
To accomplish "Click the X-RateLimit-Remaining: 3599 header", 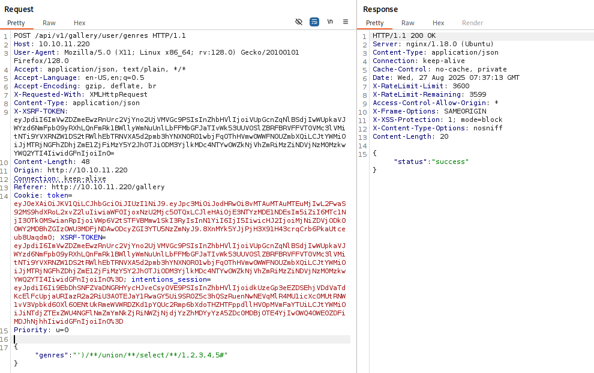I will 430,94.
